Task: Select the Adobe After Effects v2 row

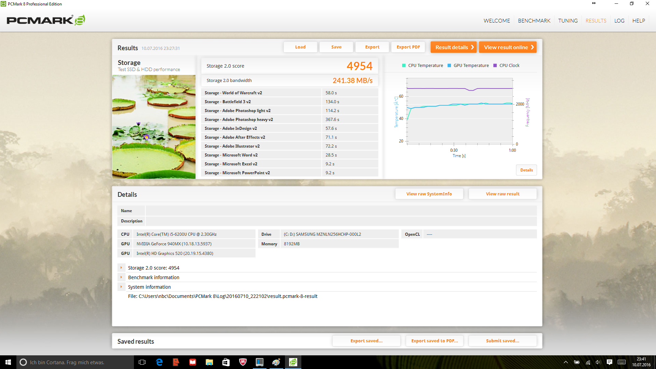Action: point(290,137)
